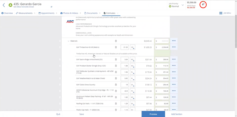Open the 605 West Fennville Street address link
The width and height of the screenshot is (237, 117).
[24, 7]
